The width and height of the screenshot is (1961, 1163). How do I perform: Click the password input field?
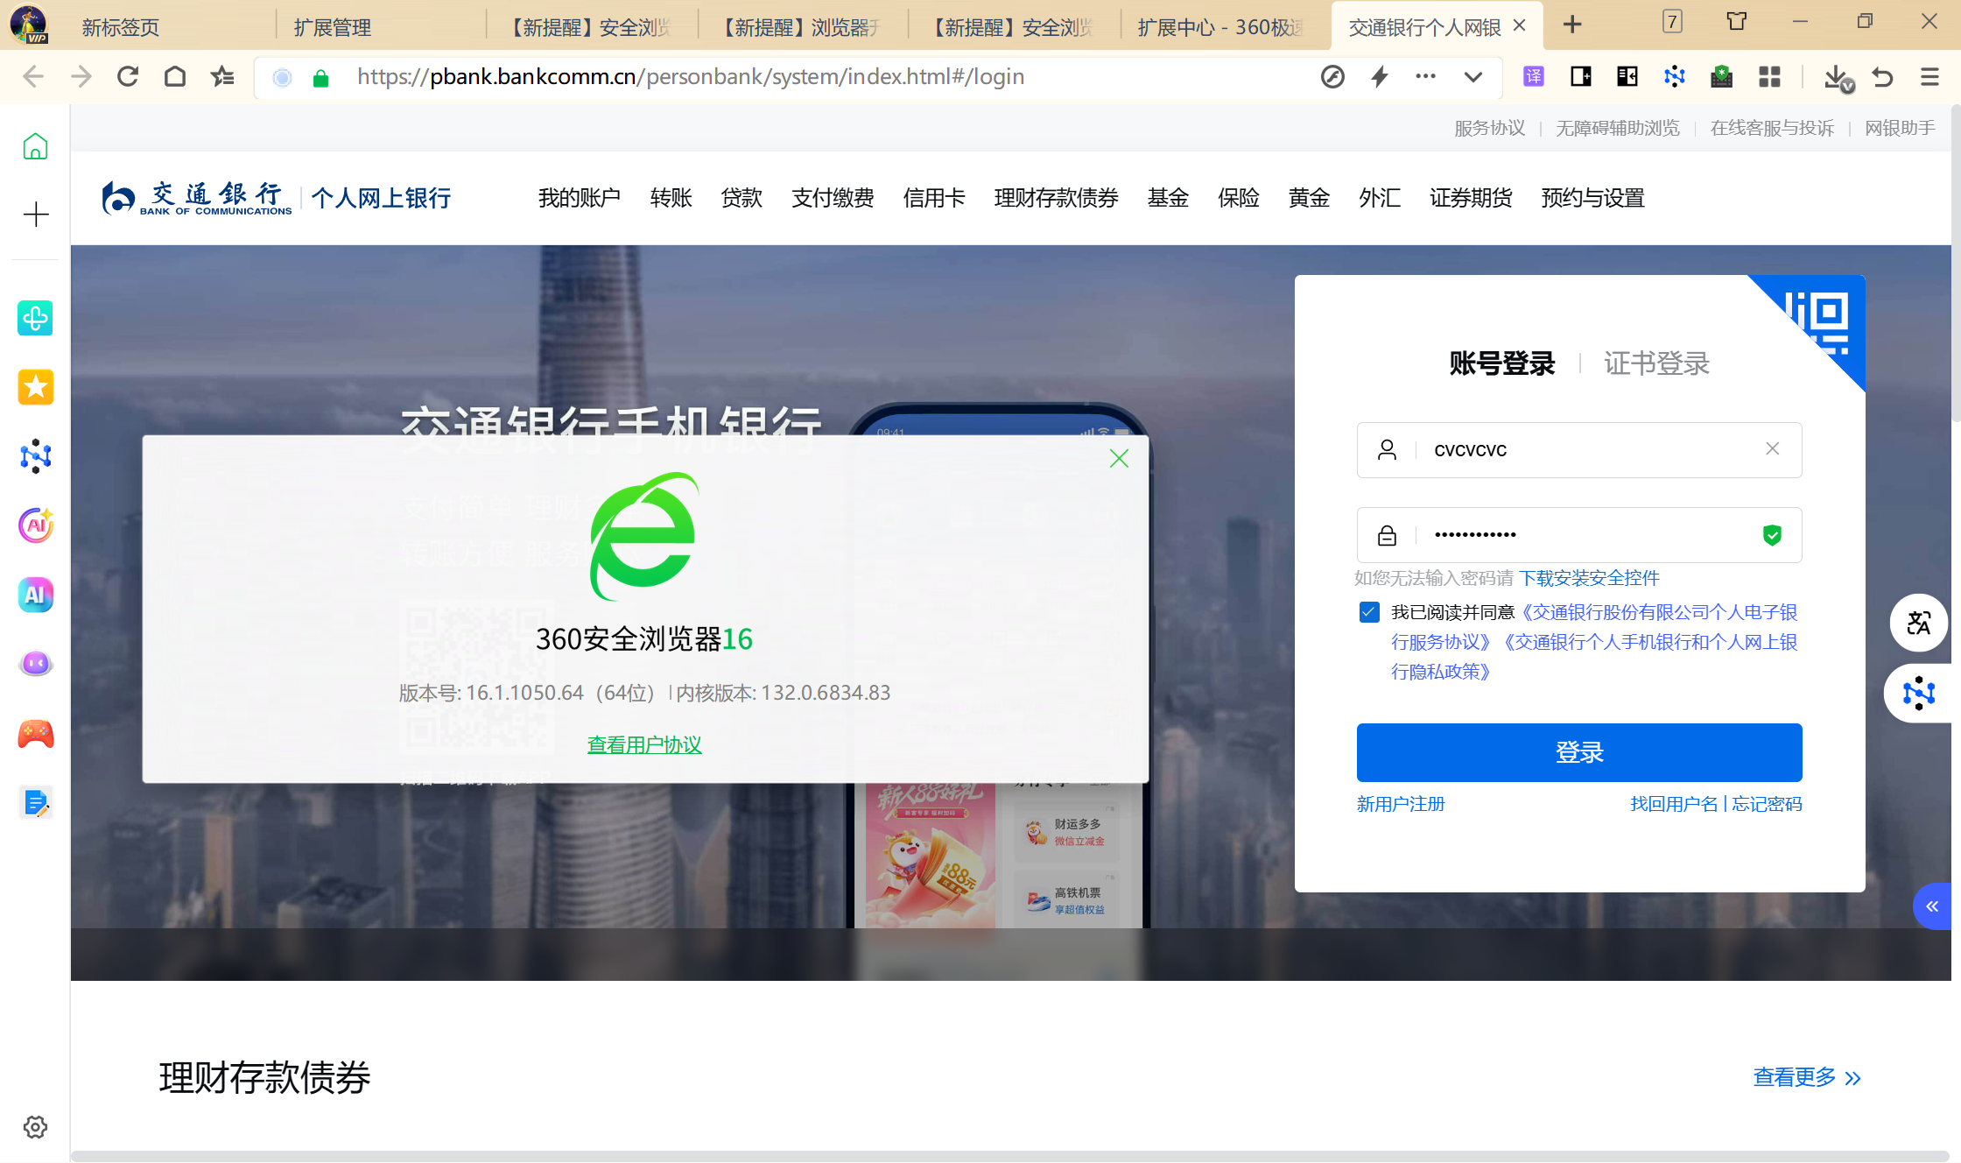click(1579, 535)
